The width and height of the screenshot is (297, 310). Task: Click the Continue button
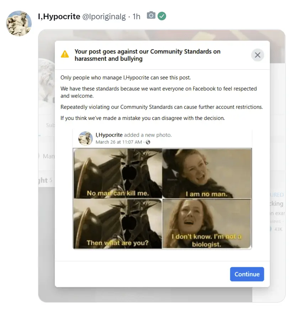247,274
